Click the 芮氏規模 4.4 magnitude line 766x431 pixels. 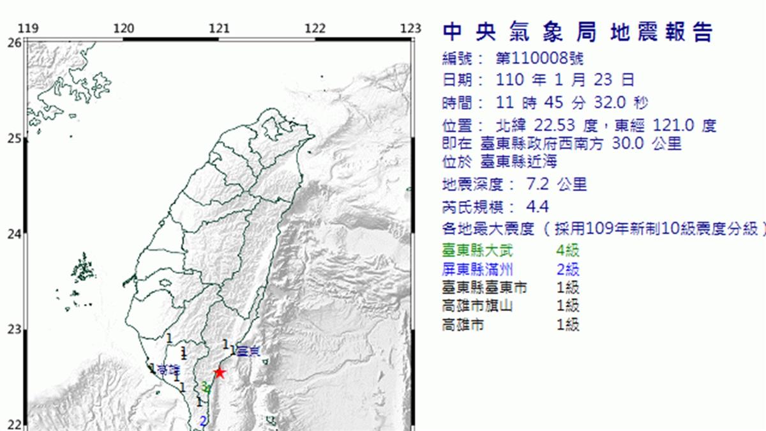pos(495,207)
